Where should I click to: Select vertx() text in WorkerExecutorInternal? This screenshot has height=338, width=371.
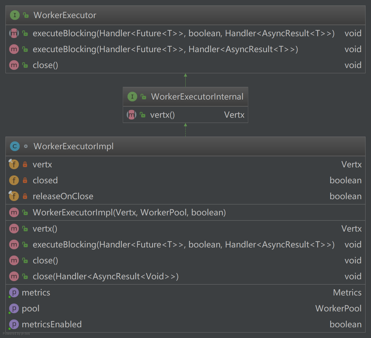[x=162, y=115]
